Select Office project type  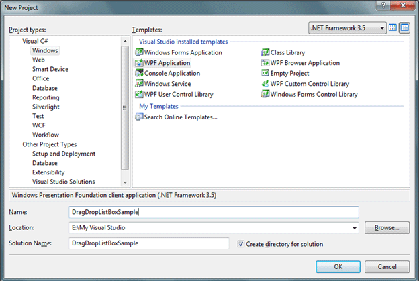(40, 78)
